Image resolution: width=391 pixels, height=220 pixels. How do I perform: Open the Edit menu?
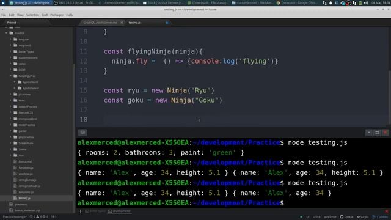click(12, 15)
